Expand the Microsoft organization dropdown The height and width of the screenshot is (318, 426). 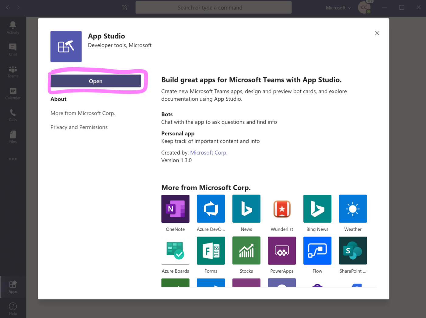click(x=338, y=8)
